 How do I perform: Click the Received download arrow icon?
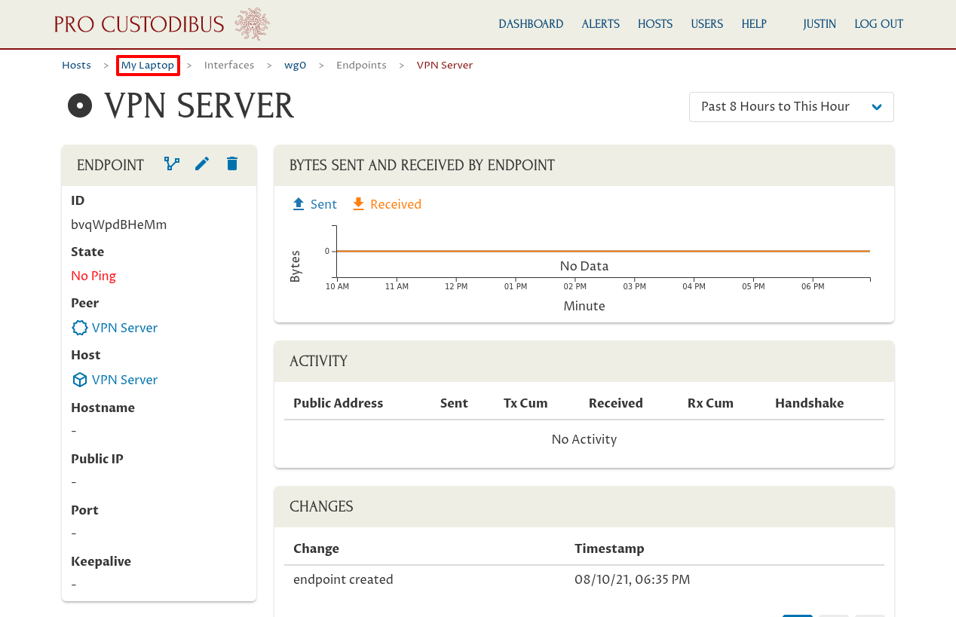click(358, 204)
